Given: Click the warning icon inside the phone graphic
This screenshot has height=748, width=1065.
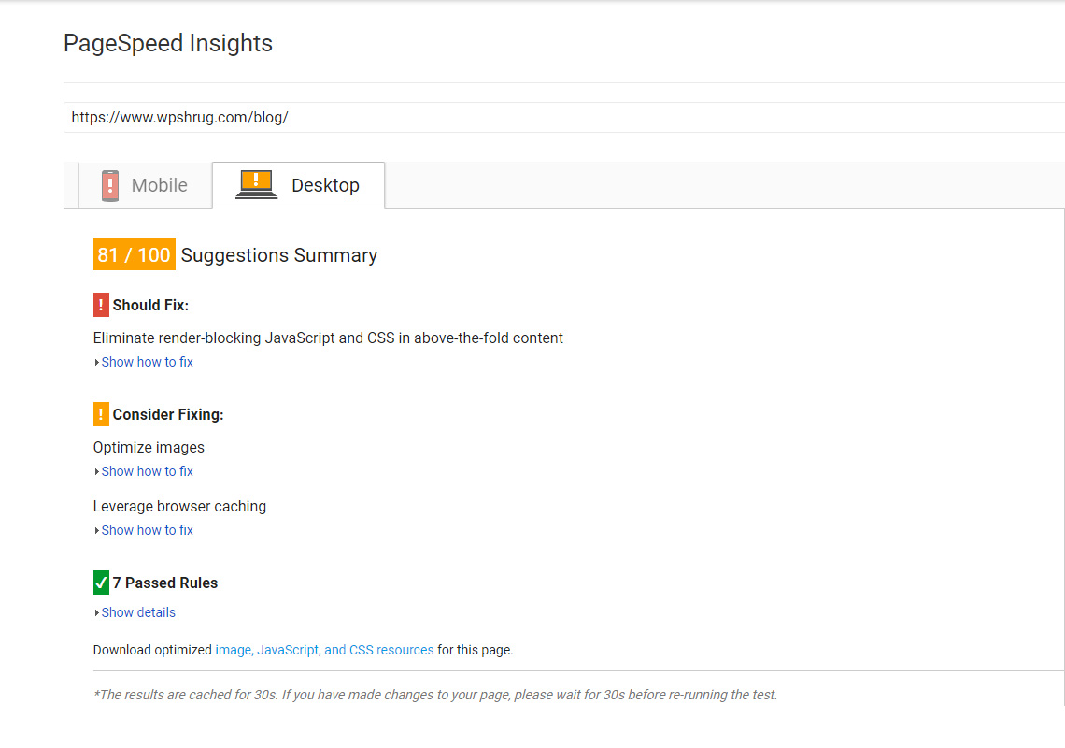Looking at the screenshot, I should pyautogui.click(x=110, y=184).
